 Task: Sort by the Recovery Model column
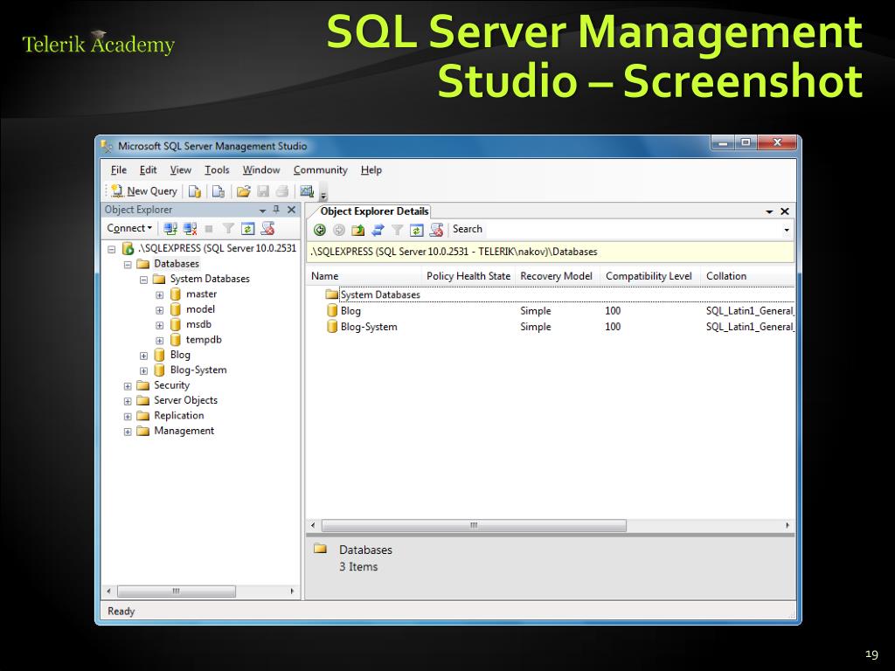(557, 276)
